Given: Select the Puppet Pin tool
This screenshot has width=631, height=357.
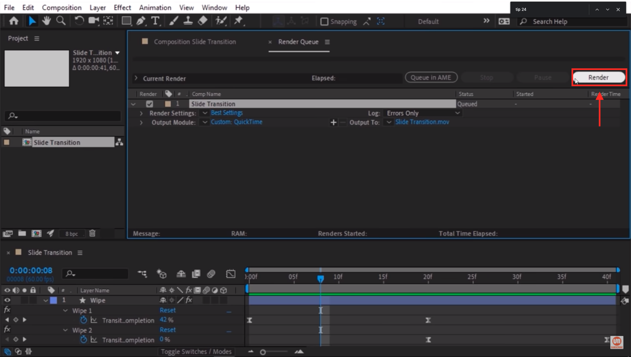Looking at the screenshot, I should pyautogui.click(x=239, y=21).
